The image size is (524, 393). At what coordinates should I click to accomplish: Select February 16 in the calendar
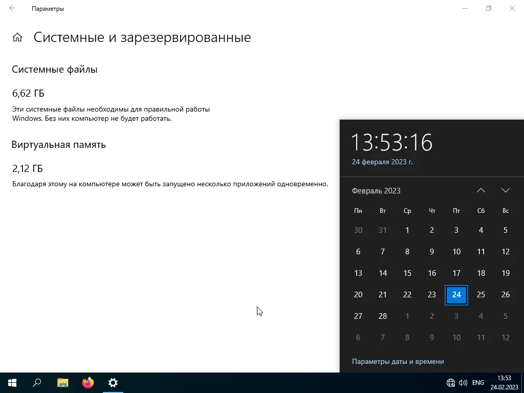432,273
